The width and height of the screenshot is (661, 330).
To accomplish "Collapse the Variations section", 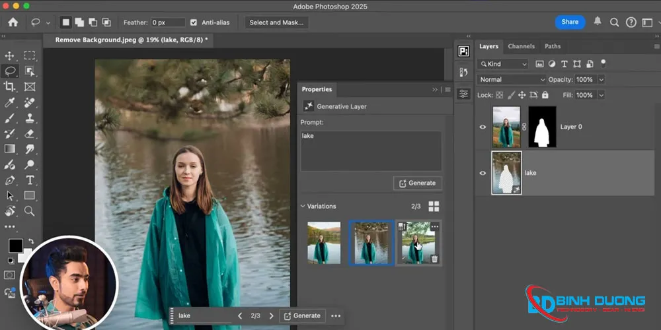I will [303, 206].
